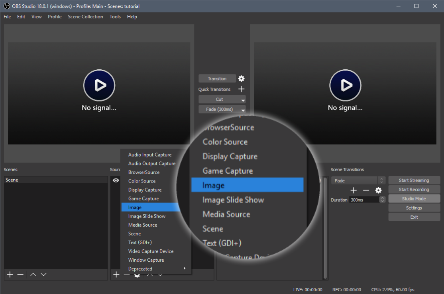Open the Help menu
444x294 pixels.
coord(132,17)
